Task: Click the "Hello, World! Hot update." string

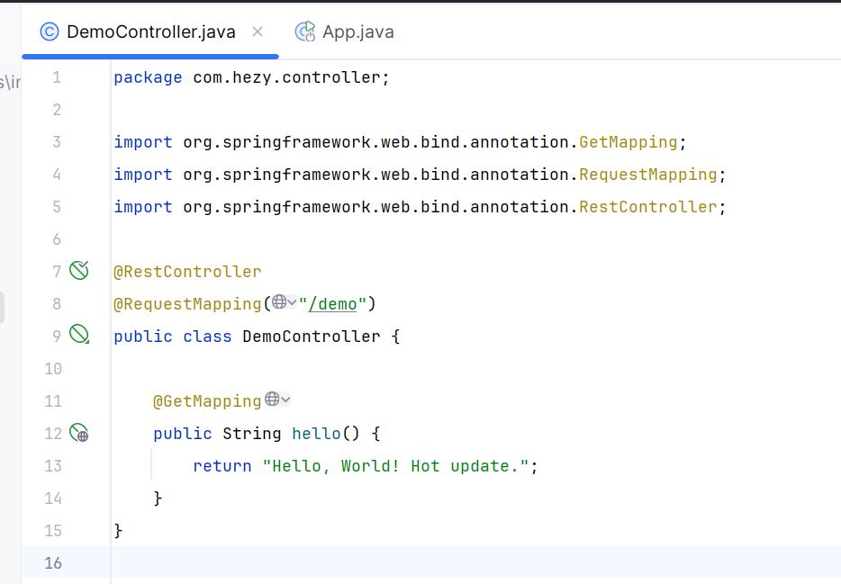Action: [x=396, y=465]
